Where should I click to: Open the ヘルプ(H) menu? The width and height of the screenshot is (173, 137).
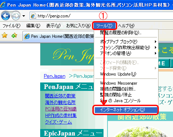126,26
